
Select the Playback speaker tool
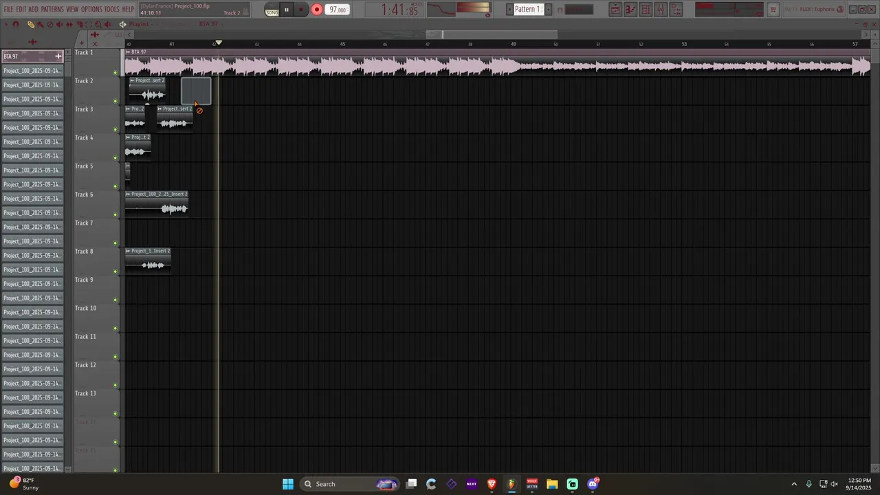[x=109, y=24]
